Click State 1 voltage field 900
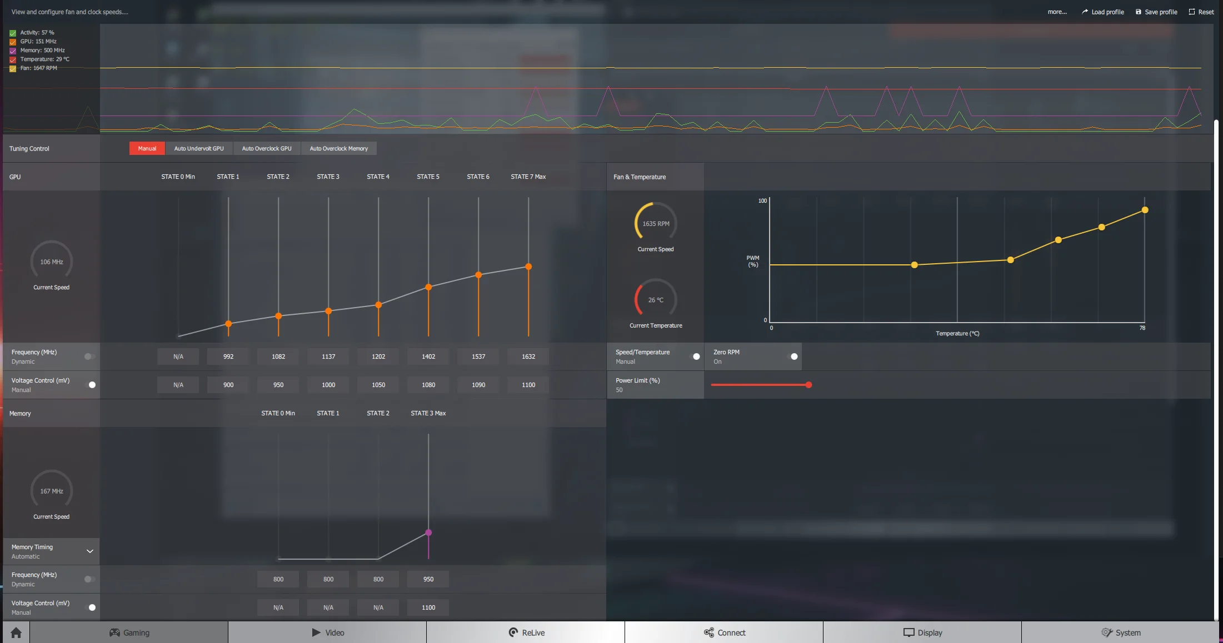Image resolution: width=1223 pixels, height=643 pixels. (228, 385)
